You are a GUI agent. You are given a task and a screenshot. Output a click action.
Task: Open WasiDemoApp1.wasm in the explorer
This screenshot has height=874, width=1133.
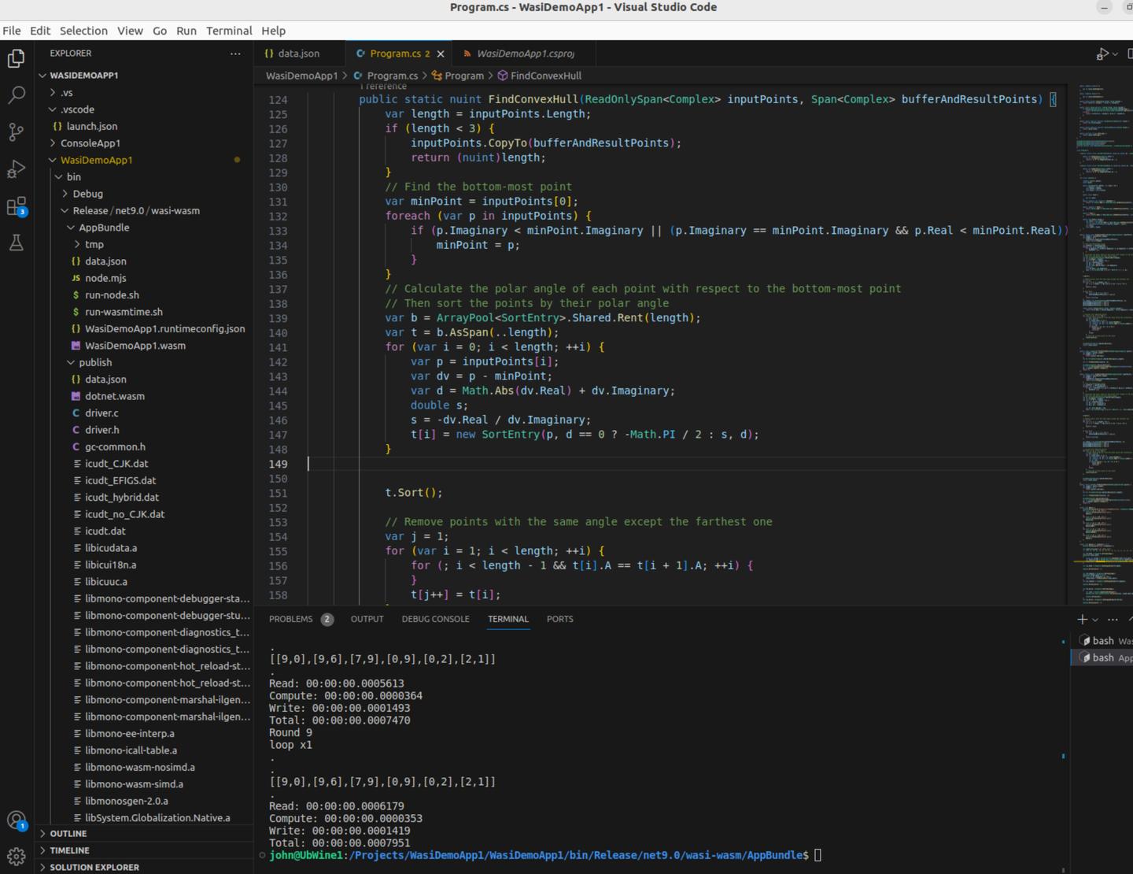pyautogui.click(x=135, y=346)
